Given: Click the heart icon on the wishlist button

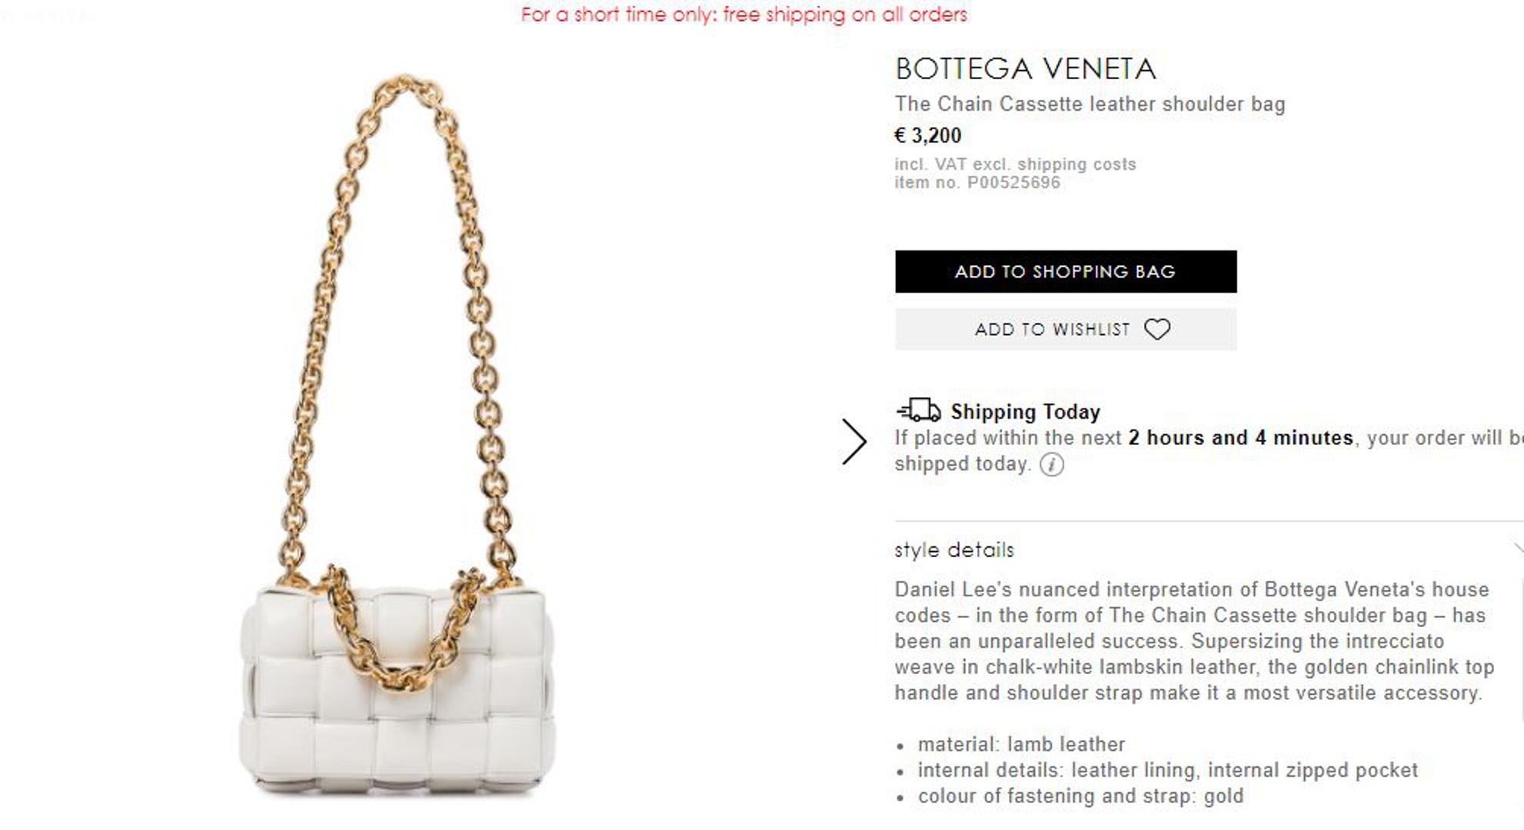Looking at the screenshot, I should coord(1156,330).
